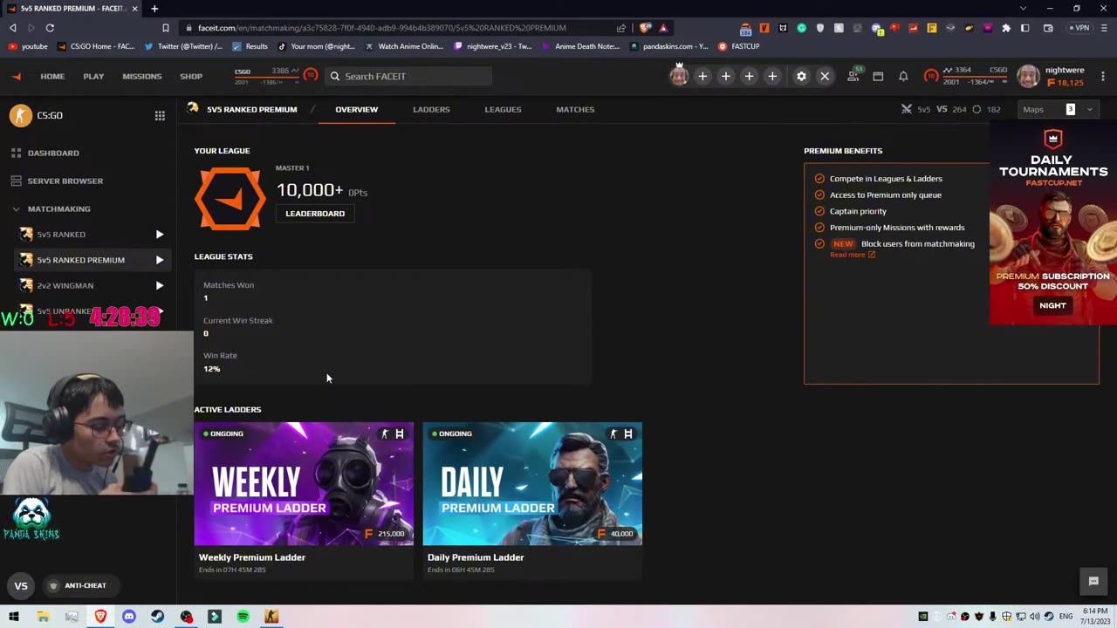Click the VPN button in browser toolbar
Viewport: 1117px width, 628px height.
[x=1080, y=28]
